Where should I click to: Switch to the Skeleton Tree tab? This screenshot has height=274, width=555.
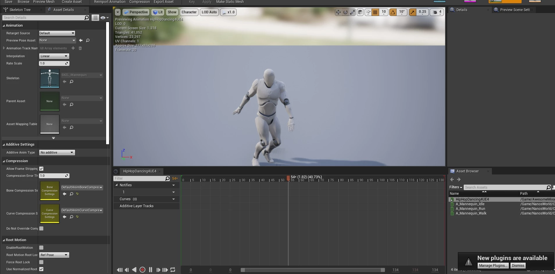(20, 10)
